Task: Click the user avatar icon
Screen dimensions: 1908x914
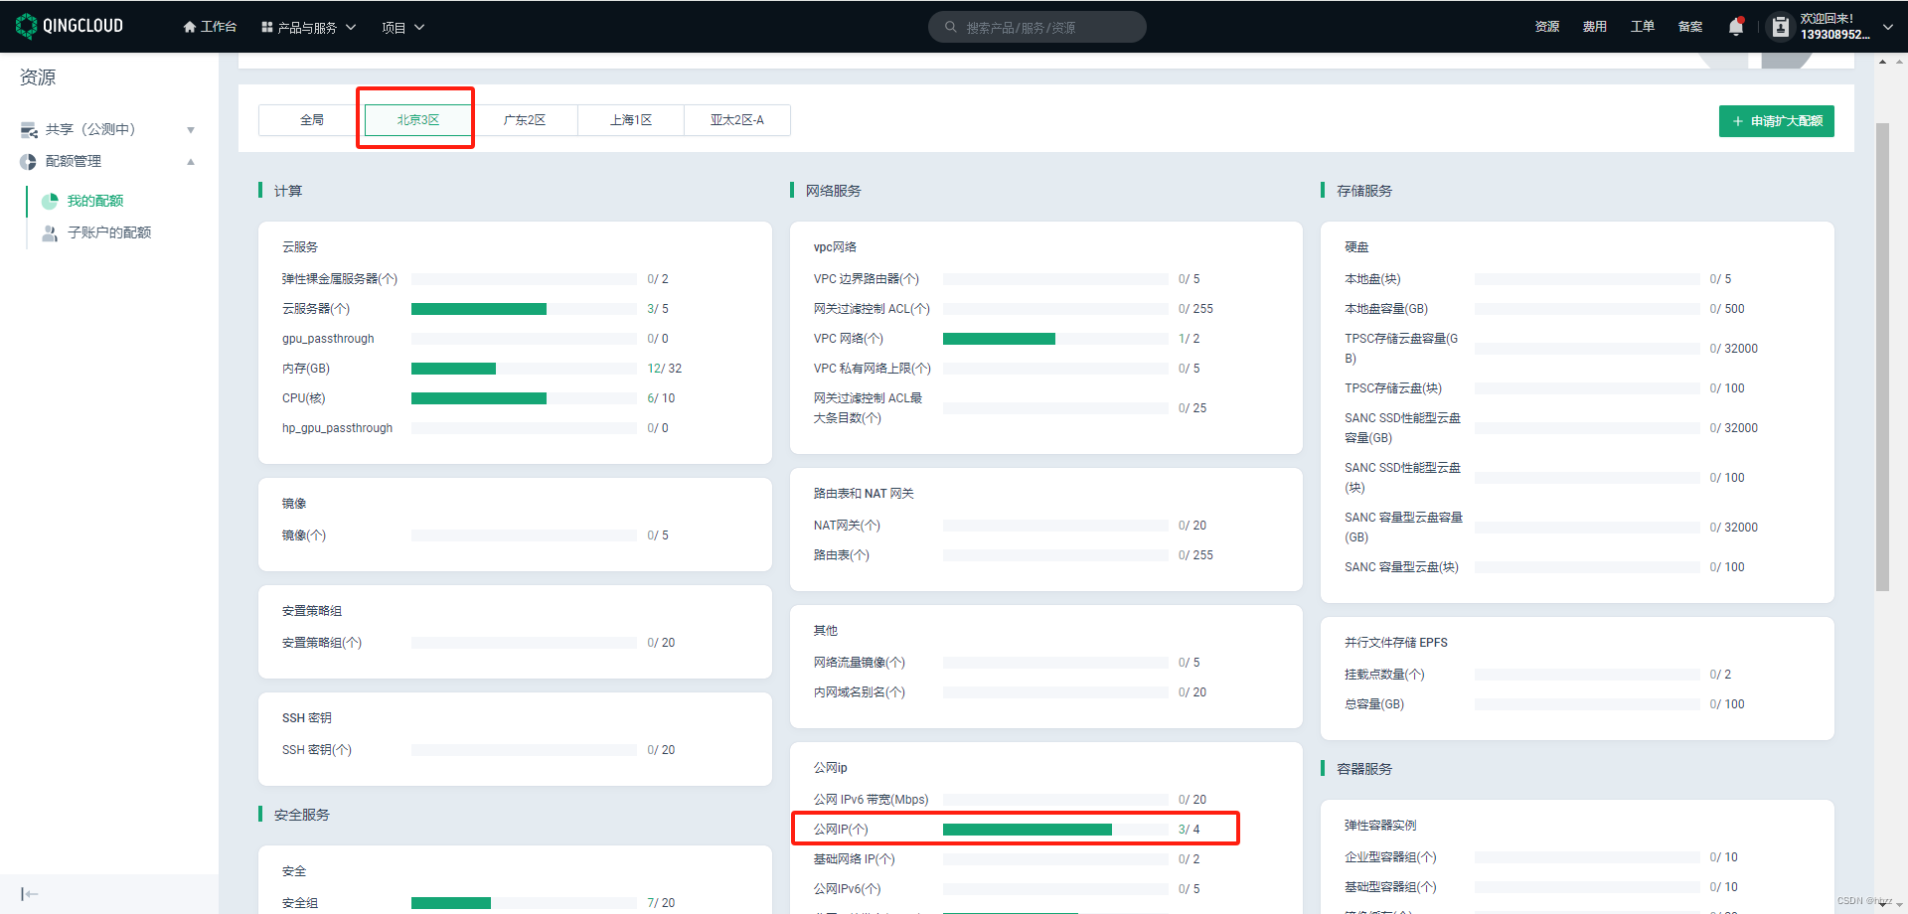Action: point(1781,28)
